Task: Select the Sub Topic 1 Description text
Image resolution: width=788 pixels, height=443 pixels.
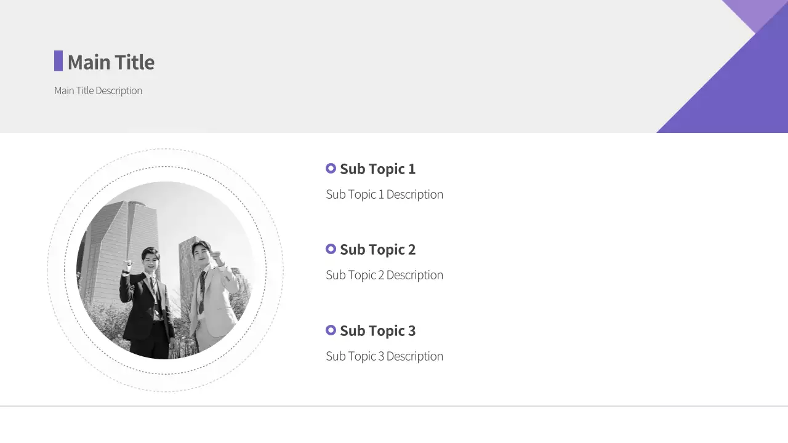Action: tap(384, 194)
